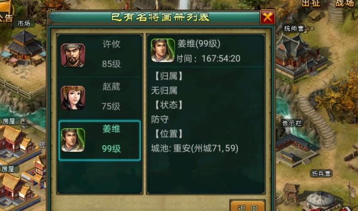The image size is (358, 211).
Task: Open the 伤兵营 wounded soldiers camp
Action: pyautogui.click(x=321, y=174)
